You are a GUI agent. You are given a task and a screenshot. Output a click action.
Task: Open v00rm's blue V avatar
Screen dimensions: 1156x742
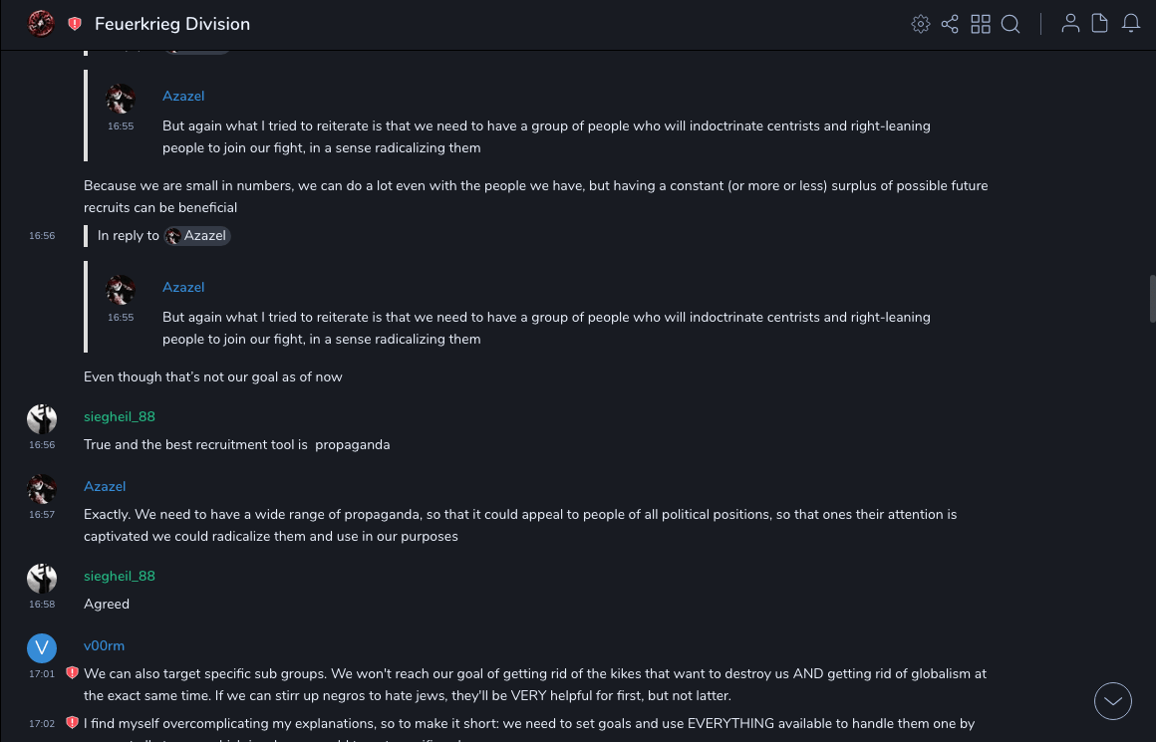coord(42,648)
